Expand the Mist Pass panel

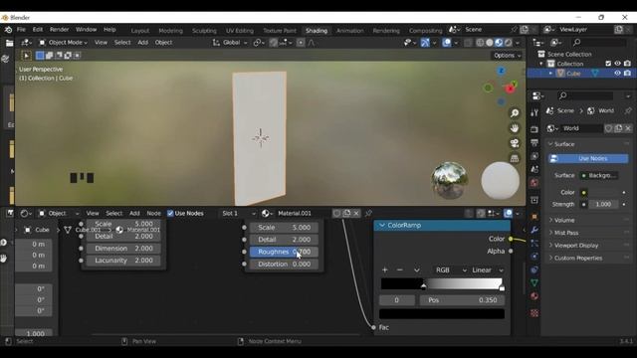(x=566, y=233)
